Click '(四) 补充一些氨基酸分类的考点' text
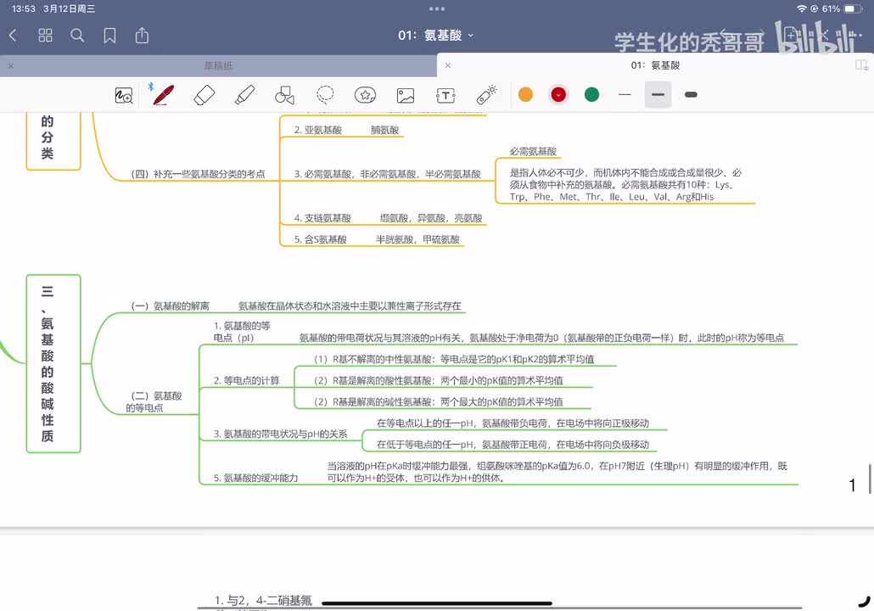This screenshot has height=611, width=874. (x=198, y=174)
